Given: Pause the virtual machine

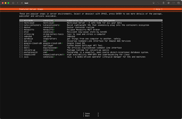Looking at the screenshot, I should tap(17, 3).
